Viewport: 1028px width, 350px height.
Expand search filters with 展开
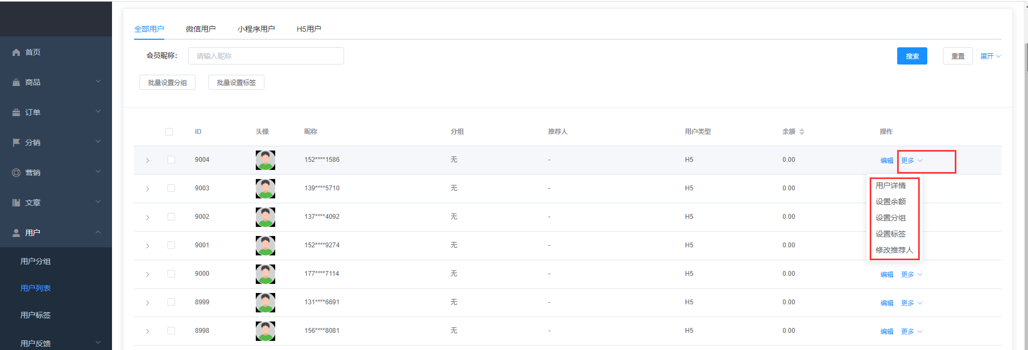[990, 56]
